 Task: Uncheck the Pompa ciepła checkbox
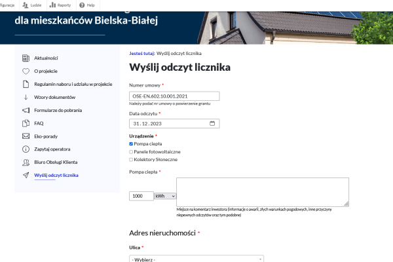click(132, 143)
